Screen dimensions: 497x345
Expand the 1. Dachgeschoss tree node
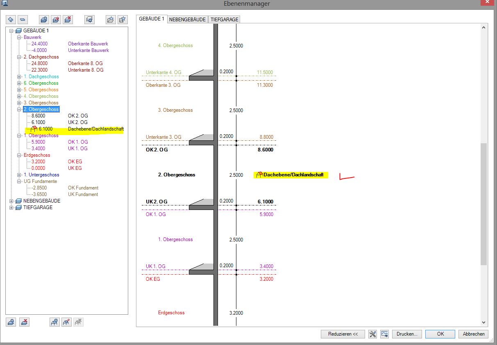[19, 77]
